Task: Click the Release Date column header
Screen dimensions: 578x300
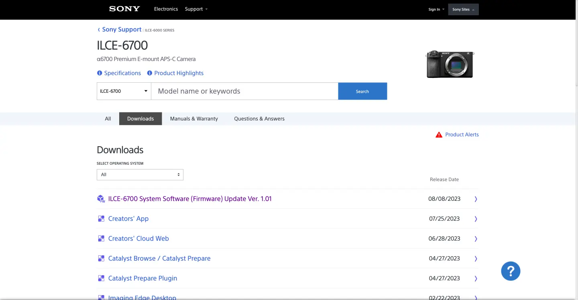Action: (444, 180)
